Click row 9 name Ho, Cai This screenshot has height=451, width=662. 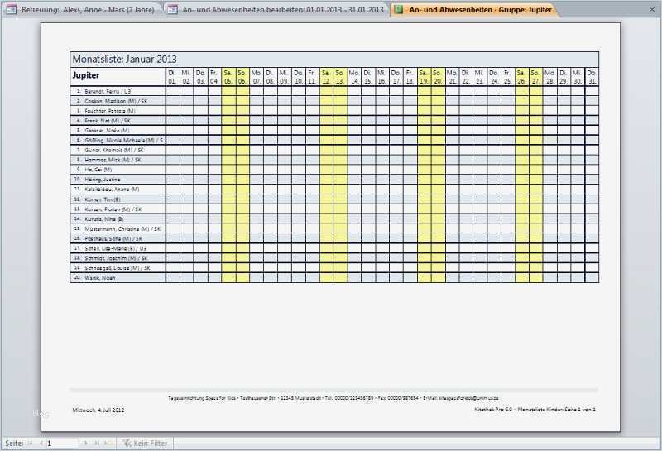point(98,170)
